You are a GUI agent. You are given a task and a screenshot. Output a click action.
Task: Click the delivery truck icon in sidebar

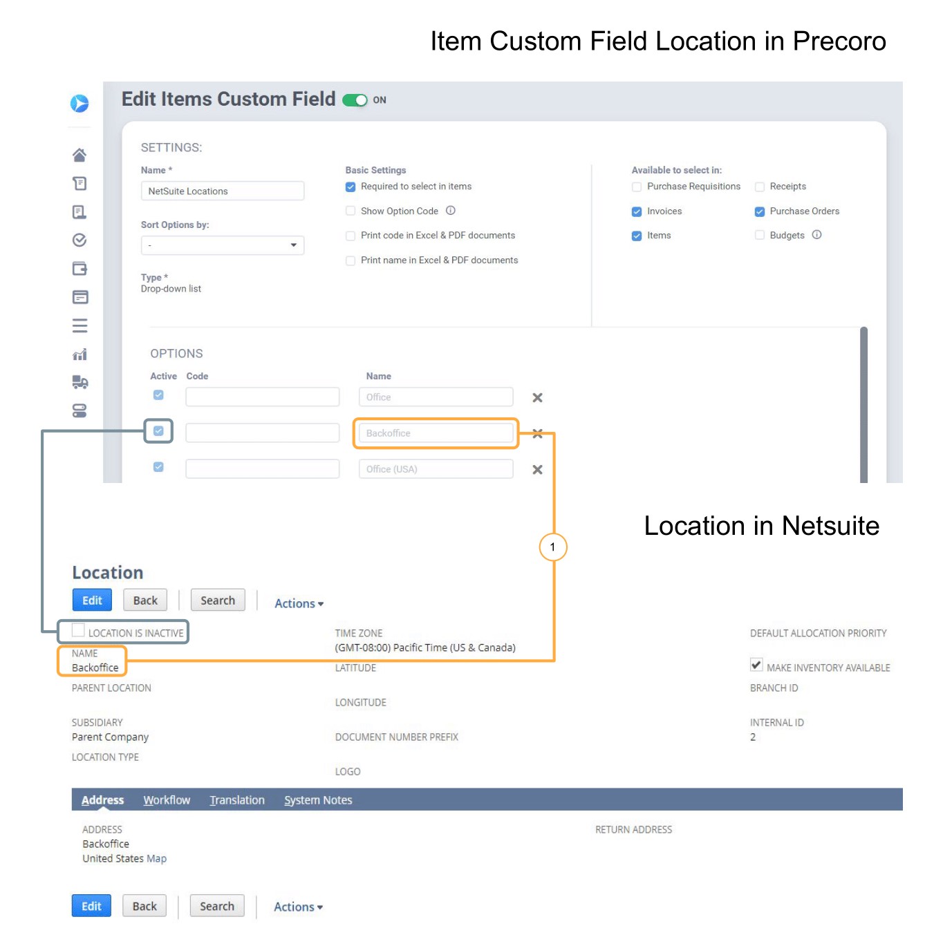(x=80, y=382)
